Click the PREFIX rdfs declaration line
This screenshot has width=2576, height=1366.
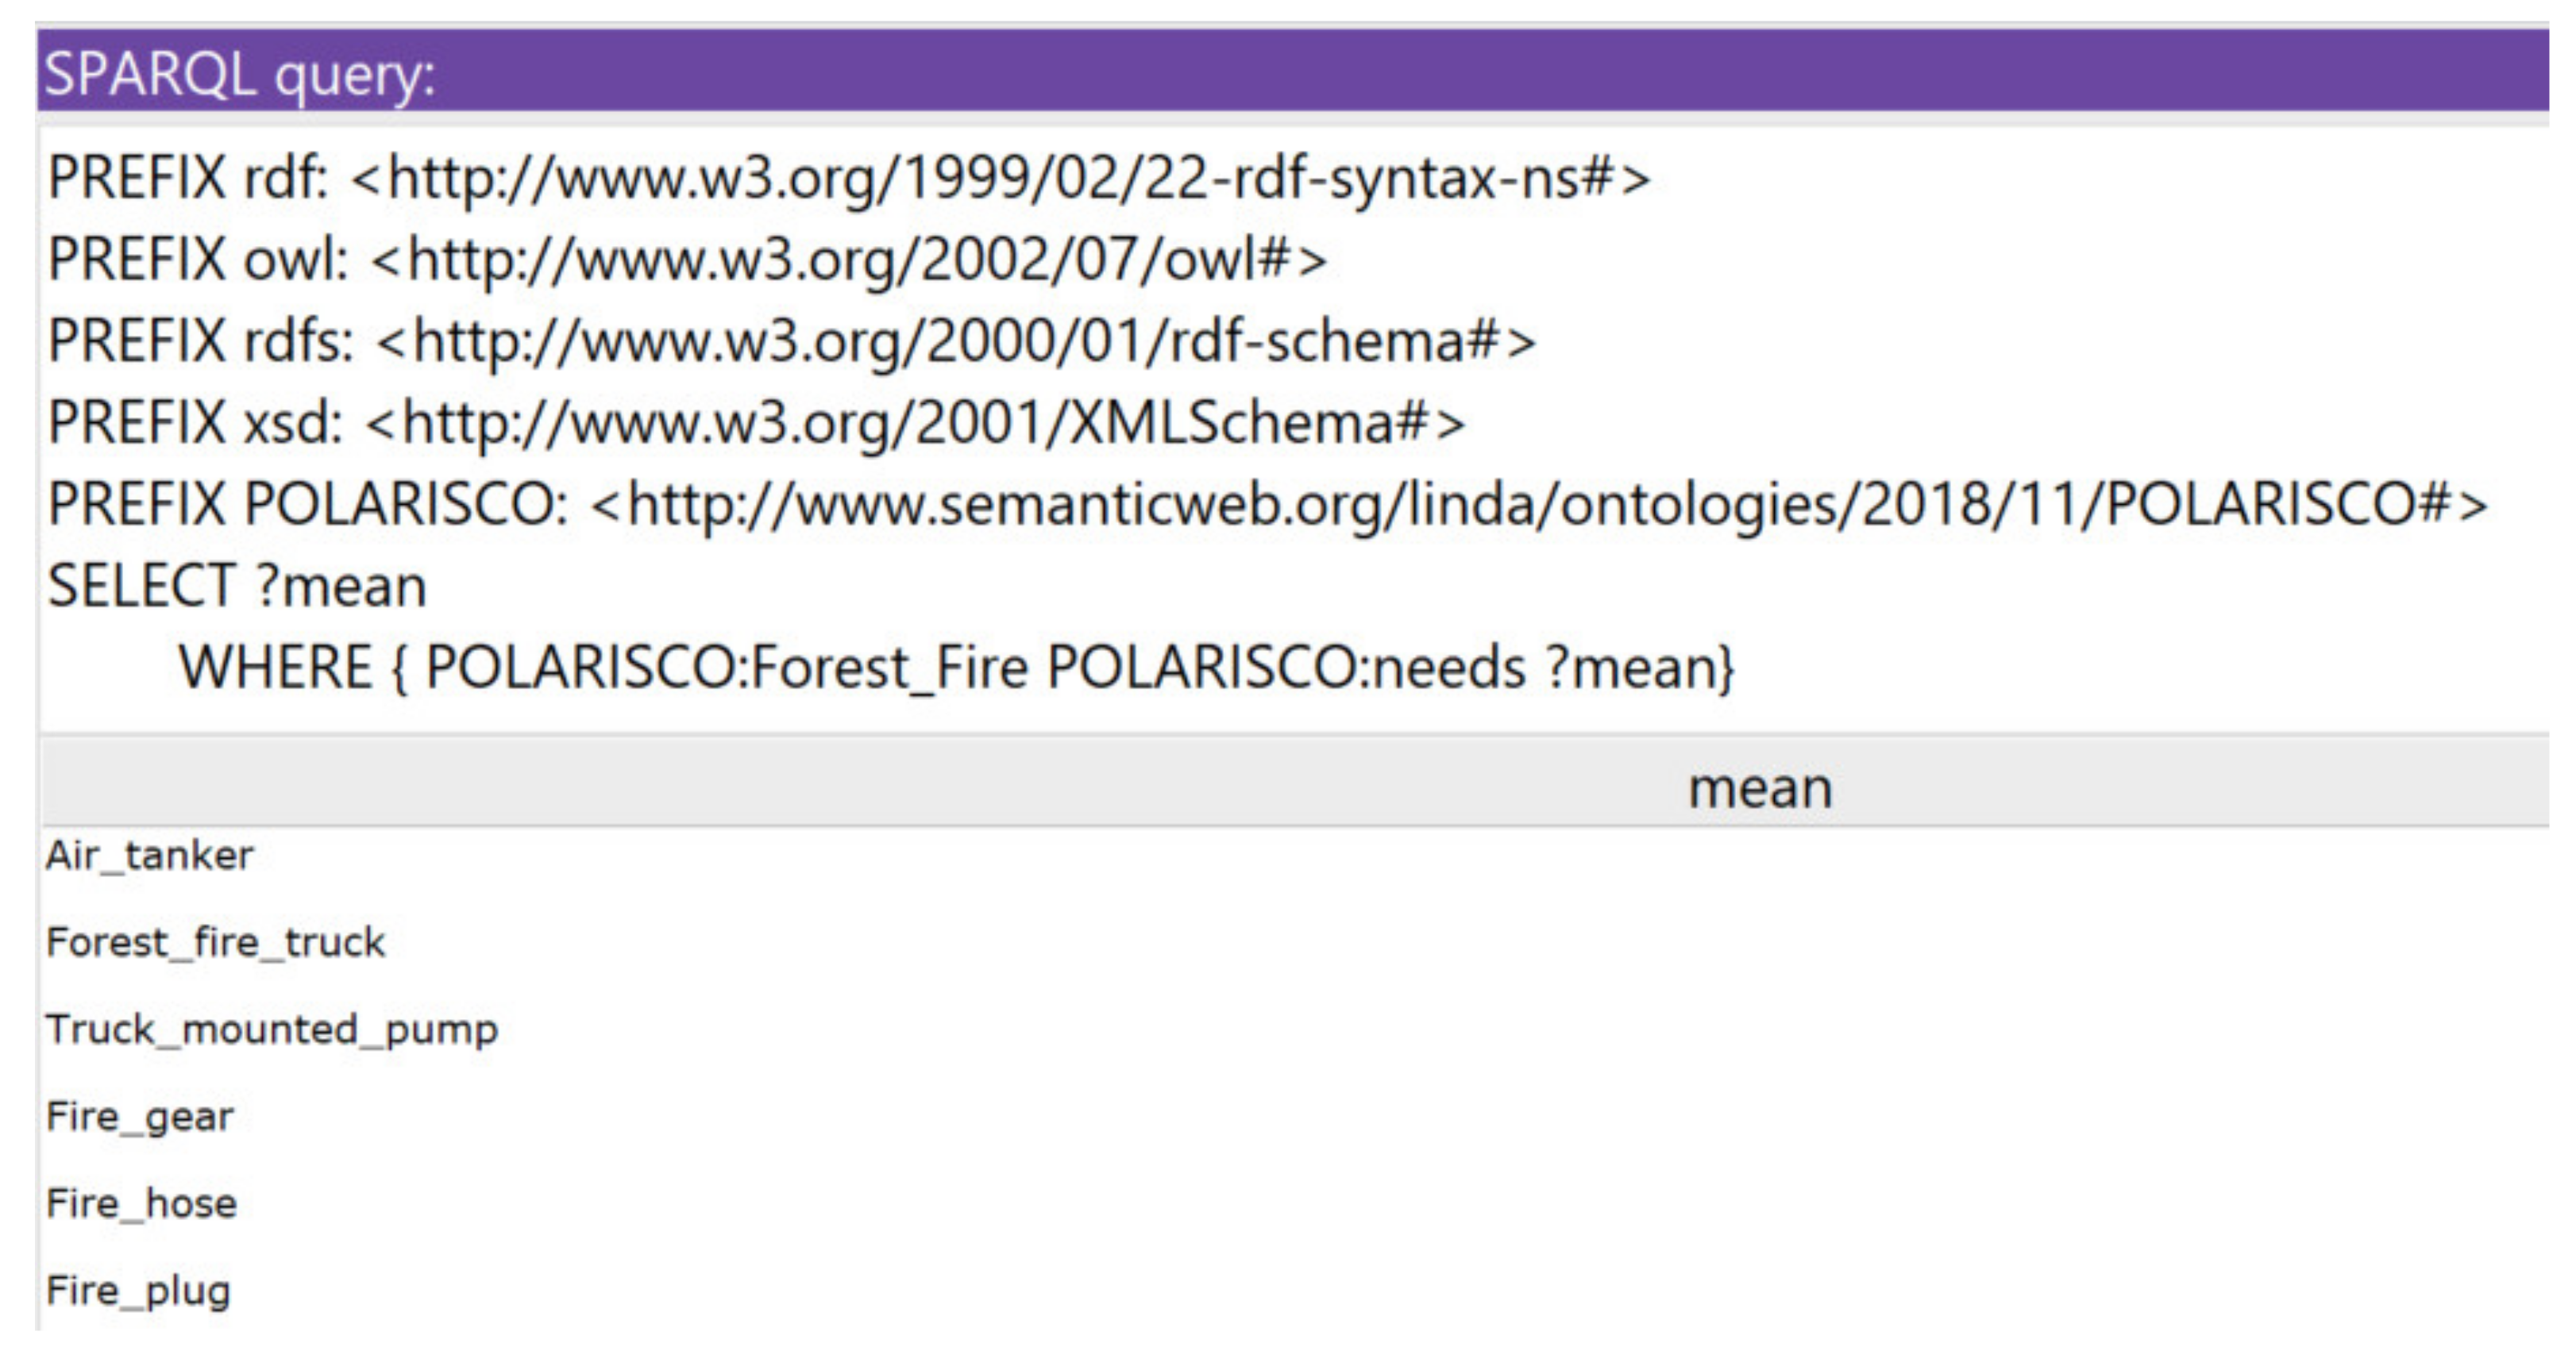click(792, 342)
